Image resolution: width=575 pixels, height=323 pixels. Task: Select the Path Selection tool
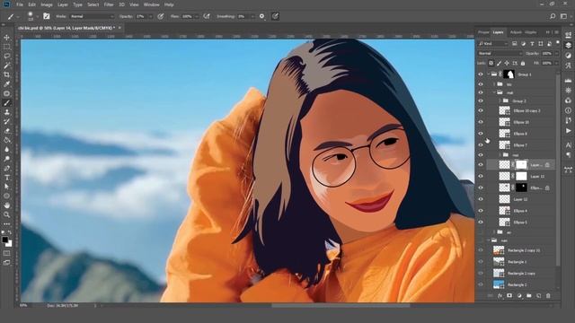pyautogui.click(x=6, y=187)
